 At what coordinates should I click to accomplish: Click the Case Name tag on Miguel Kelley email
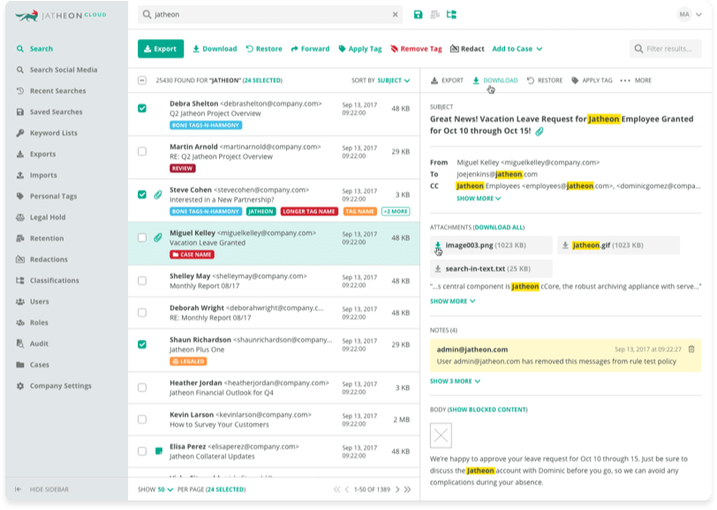coord(192,254)
